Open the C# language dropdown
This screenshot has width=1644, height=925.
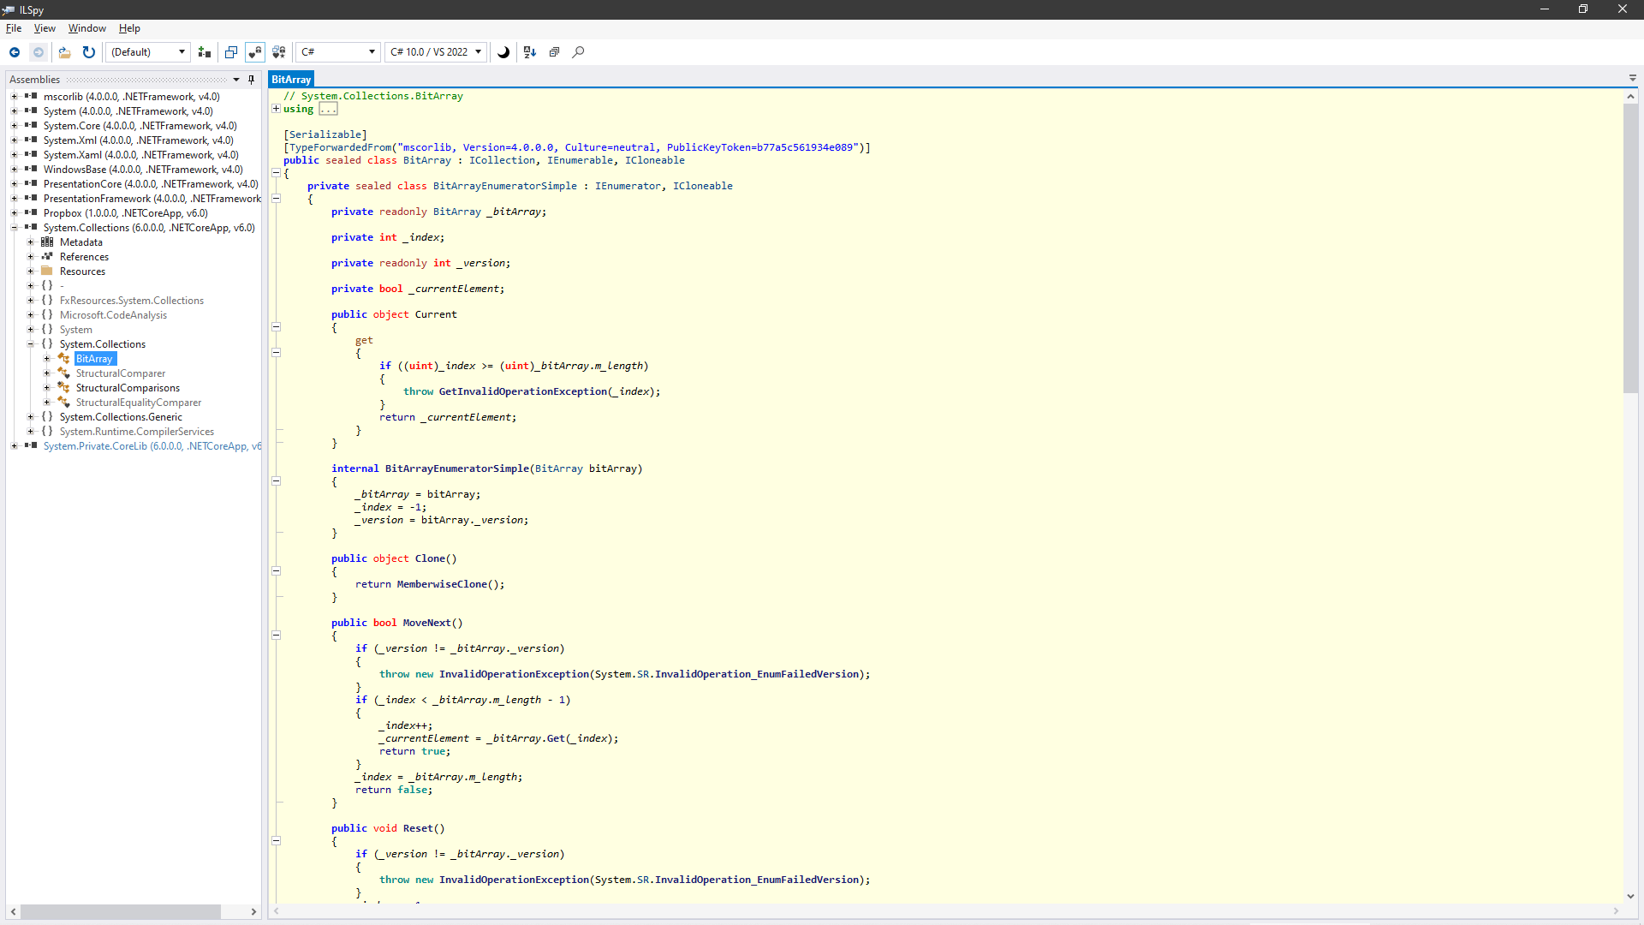[x=338, y=52]
